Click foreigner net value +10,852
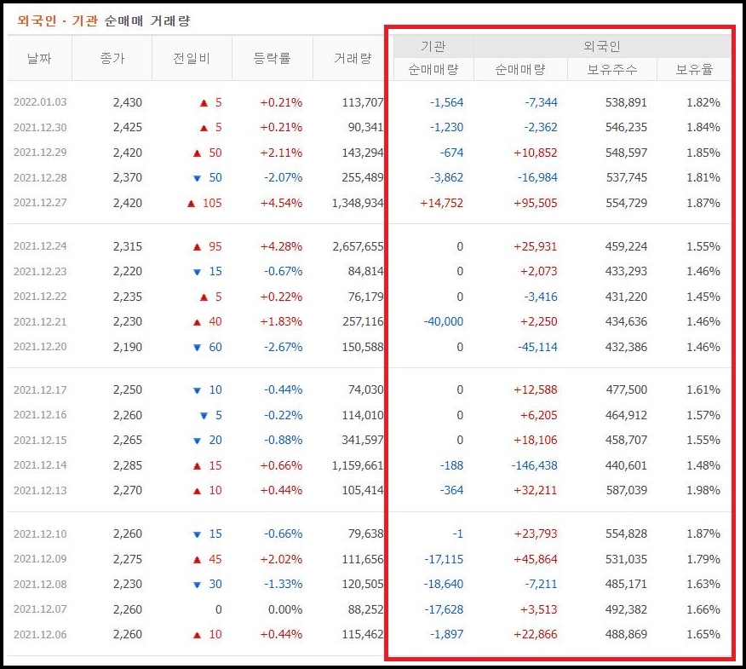 pos(536,153)
